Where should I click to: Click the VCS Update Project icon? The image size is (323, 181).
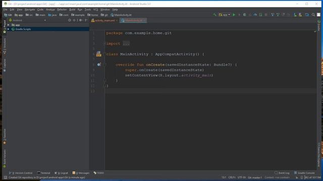pos(273,15)
